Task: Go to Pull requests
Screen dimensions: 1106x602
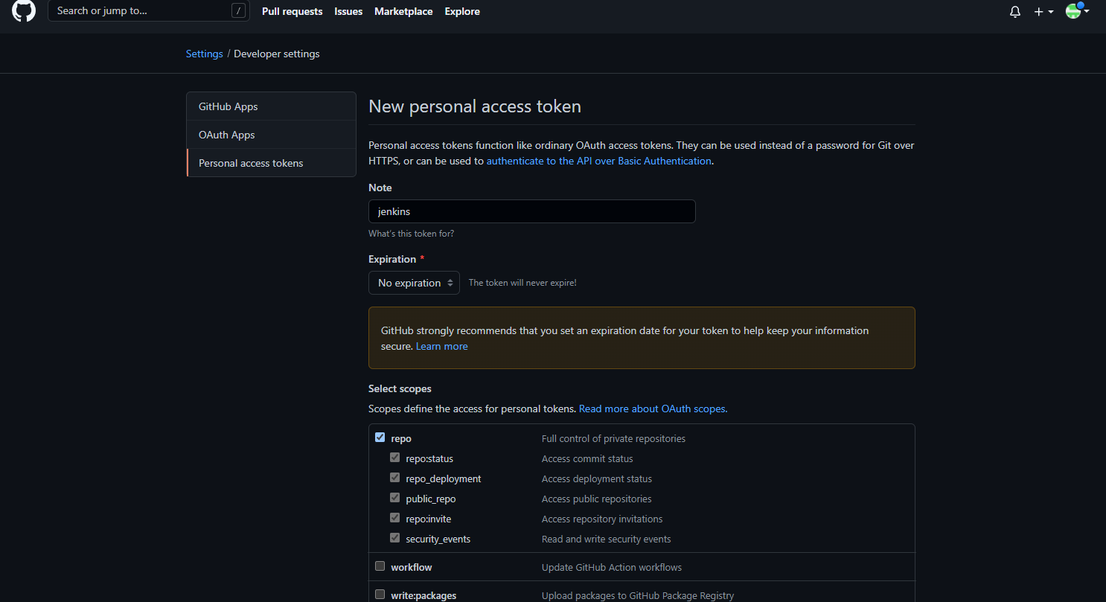Action: (293, 11)
